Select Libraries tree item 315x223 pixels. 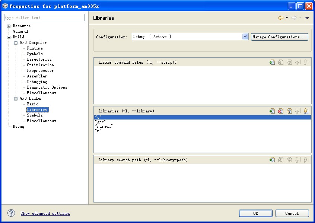pyautogui.click(x=38, y=110)
